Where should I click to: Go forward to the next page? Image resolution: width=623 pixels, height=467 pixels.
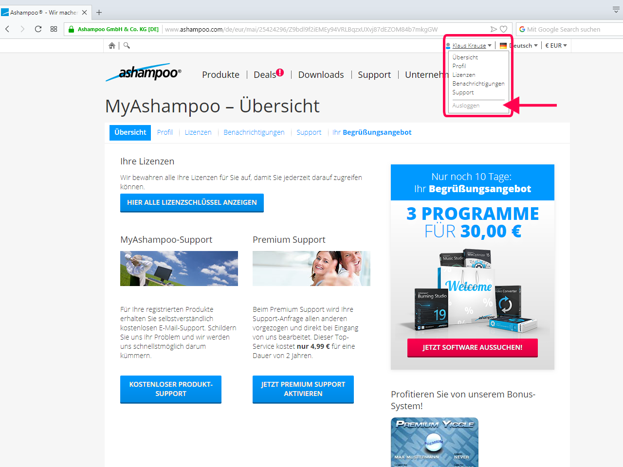coord(22,29)
